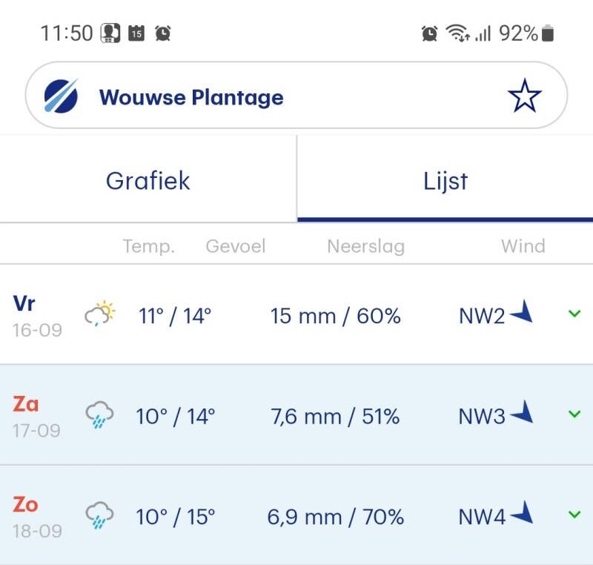The image size is (593, 565).
Task: Tap the battery icon in status bar
Action: 548,33
